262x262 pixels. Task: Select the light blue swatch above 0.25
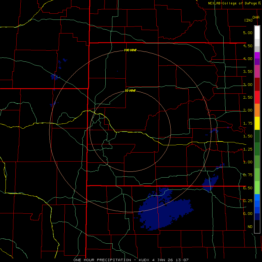pyautogui.click(x=257, y=197)
